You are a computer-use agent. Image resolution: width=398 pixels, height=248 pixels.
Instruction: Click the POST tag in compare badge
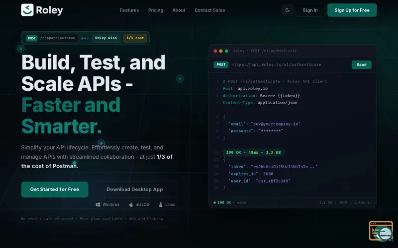[x=32, y=38]
